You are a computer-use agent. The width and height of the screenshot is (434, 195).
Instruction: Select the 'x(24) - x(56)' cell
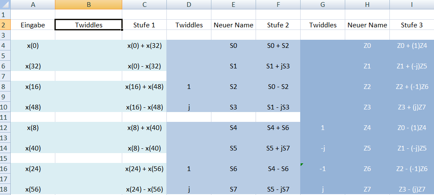coord(144,189)
